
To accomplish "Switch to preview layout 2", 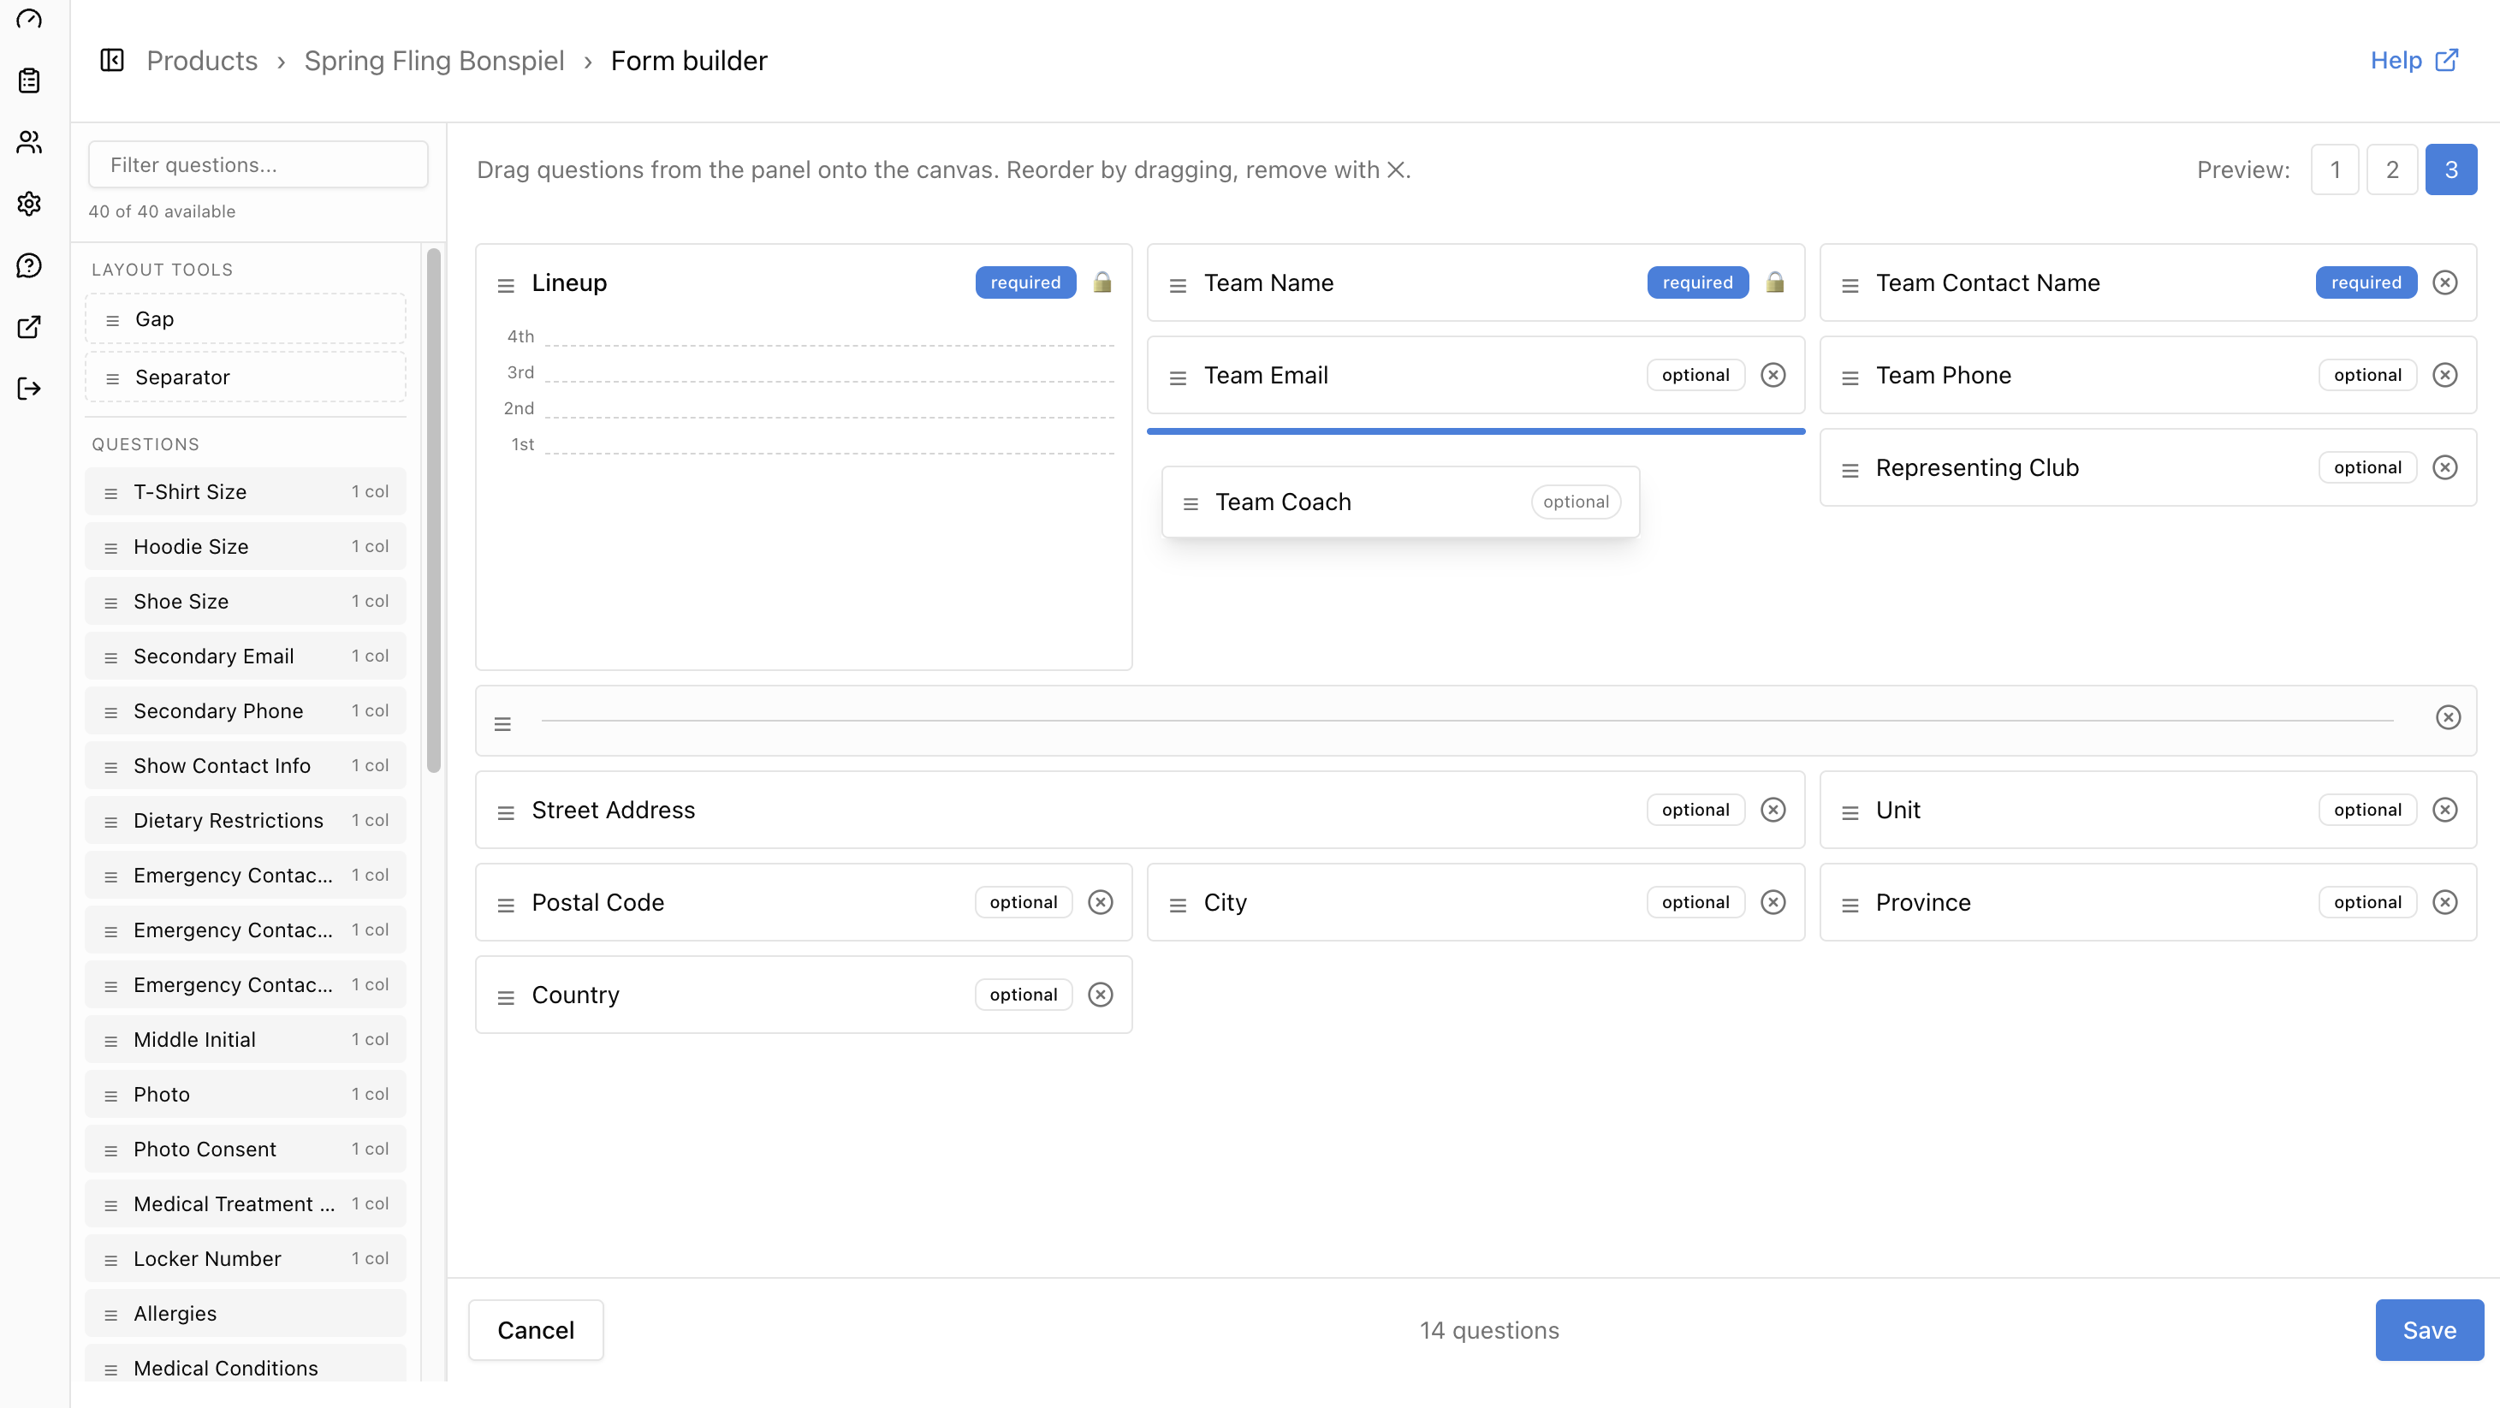I will [2392, 169].
